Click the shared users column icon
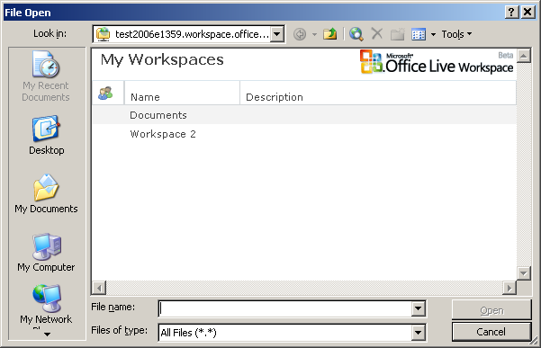541x348 pixels. [x=105, y=93]
